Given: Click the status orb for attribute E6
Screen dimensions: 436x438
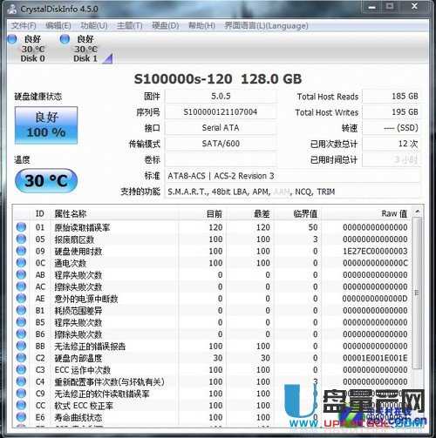Looking at the screenshot, I should tap(21, 417).
